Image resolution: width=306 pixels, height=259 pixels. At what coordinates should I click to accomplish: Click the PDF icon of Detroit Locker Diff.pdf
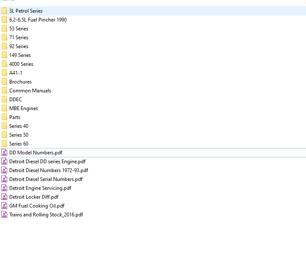pyautogui.click(x=4, y=197)
